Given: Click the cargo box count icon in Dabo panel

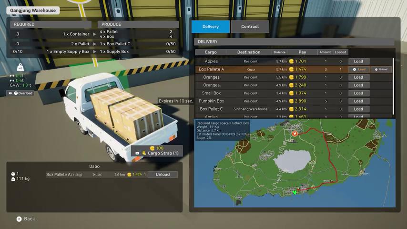Looking at the screenshot, I should coord(13,174).
